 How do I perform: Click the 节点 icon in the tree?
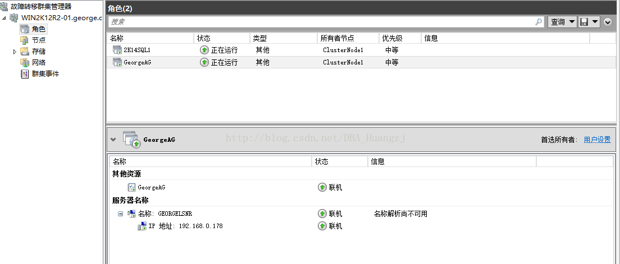tap(25, 40)
